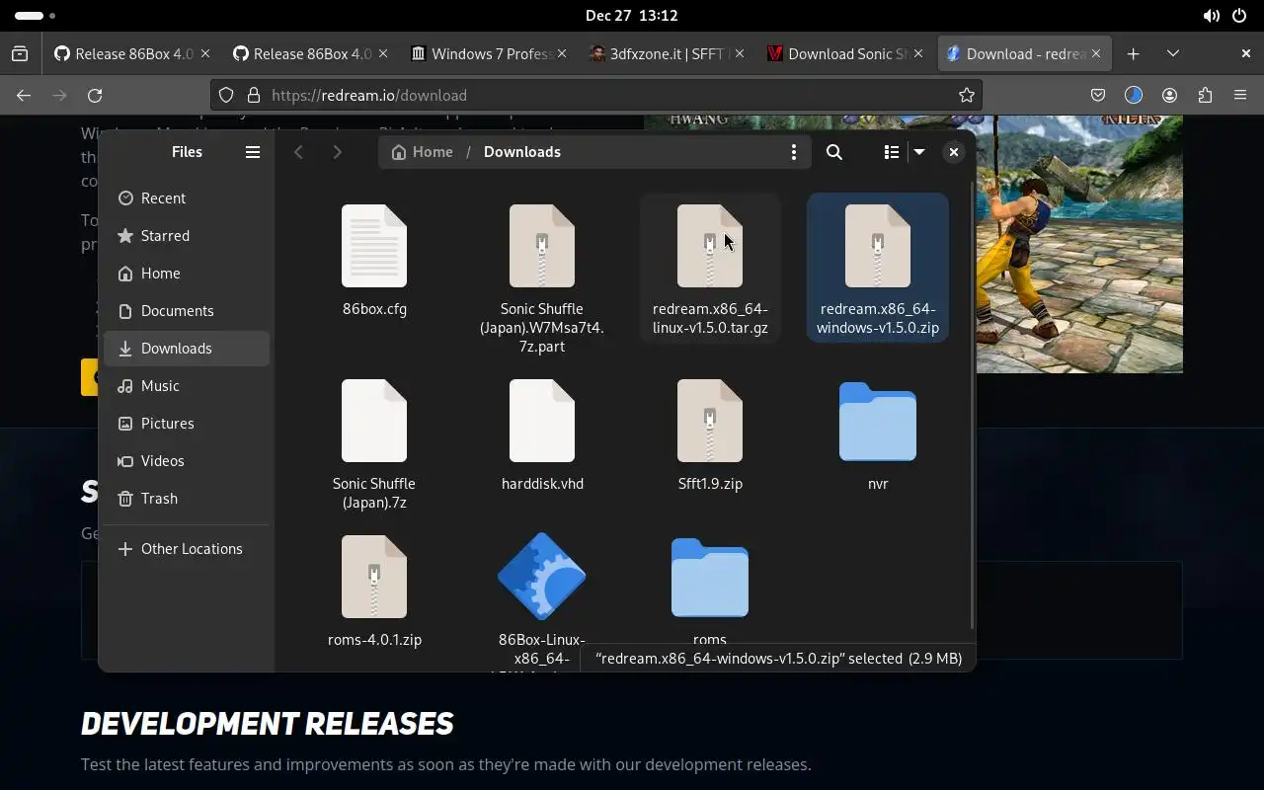Toggle list view in Files
This screenshot has width=1264, height=790.
892,152
